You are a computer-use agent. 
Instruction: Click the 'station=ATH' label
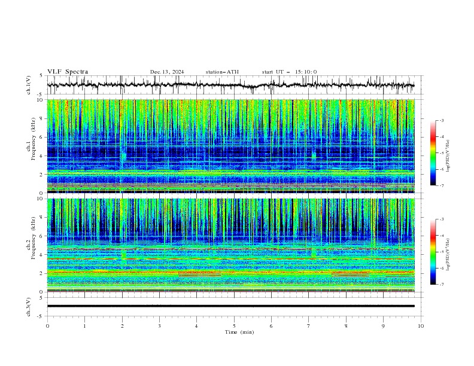(x=222, y=72)
